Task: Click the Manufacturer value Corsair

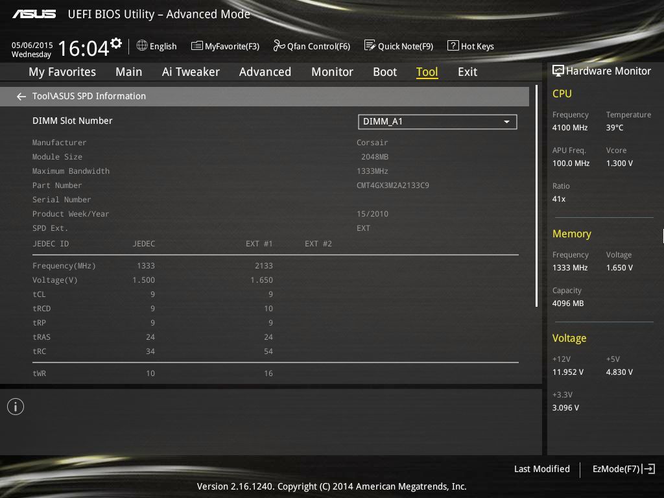Action: point(372,143)
